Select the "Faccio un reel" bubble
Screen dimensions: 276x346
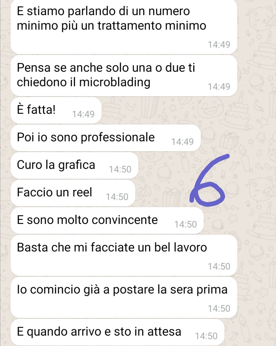pyautogui.click(x=73, y=193)
